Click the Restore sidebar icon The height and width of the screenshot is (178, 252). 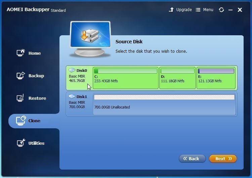tap(20, 98)
